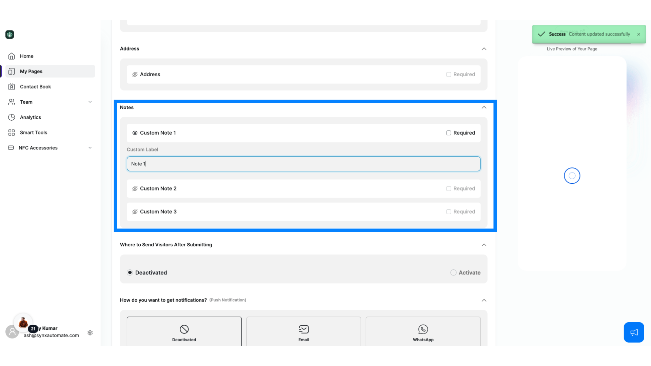Collapse the Notes section
Screen dimensions: 651x366
[x=484, y=107]
